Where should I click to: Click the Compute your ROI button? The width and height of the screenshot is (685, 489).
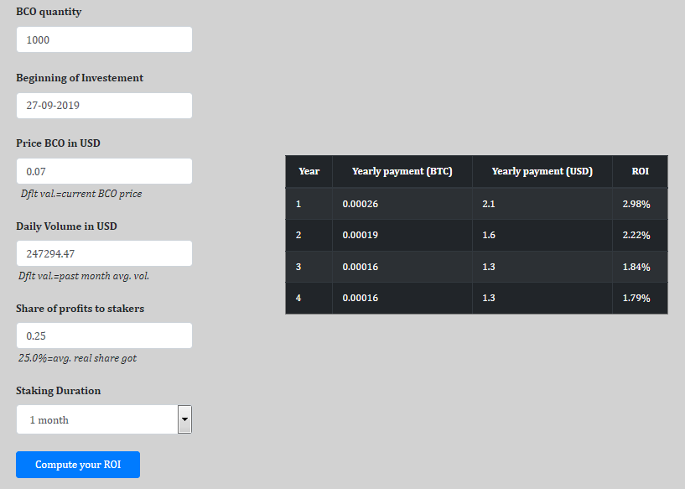pos(78,465)
